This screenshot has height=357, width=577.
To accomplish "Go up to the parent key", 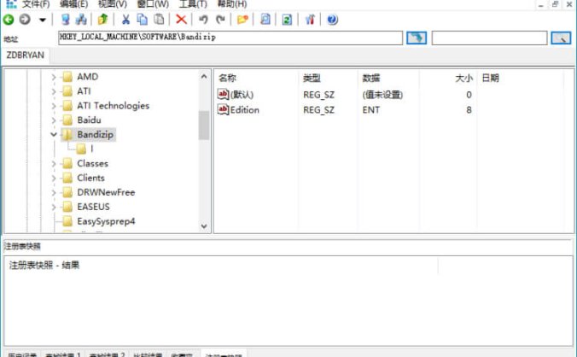I will [102, 20].
